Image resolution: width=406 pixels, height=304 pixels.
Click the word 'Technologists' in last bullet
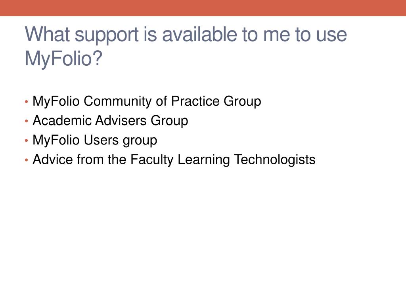[275, 160]
